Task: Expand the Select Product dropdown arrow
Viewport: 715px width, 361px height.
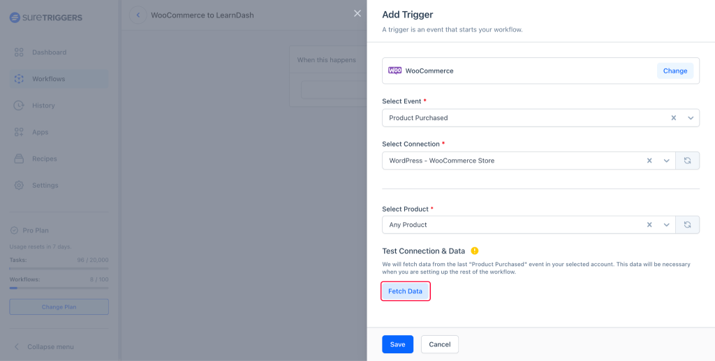Action: 666,225
